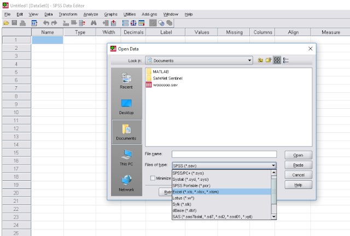
Task: Click the Print toolbar icon
Action: click(x=22, y=23)
